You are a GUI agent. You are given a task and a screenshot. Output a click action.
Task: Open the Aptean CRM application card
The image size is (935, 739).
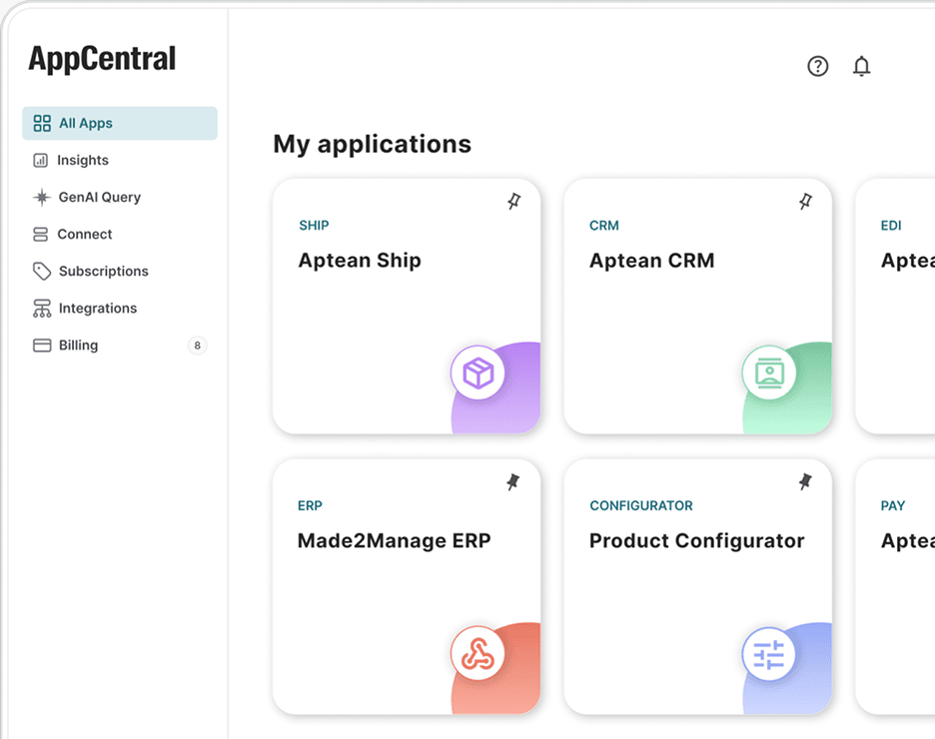697,305
